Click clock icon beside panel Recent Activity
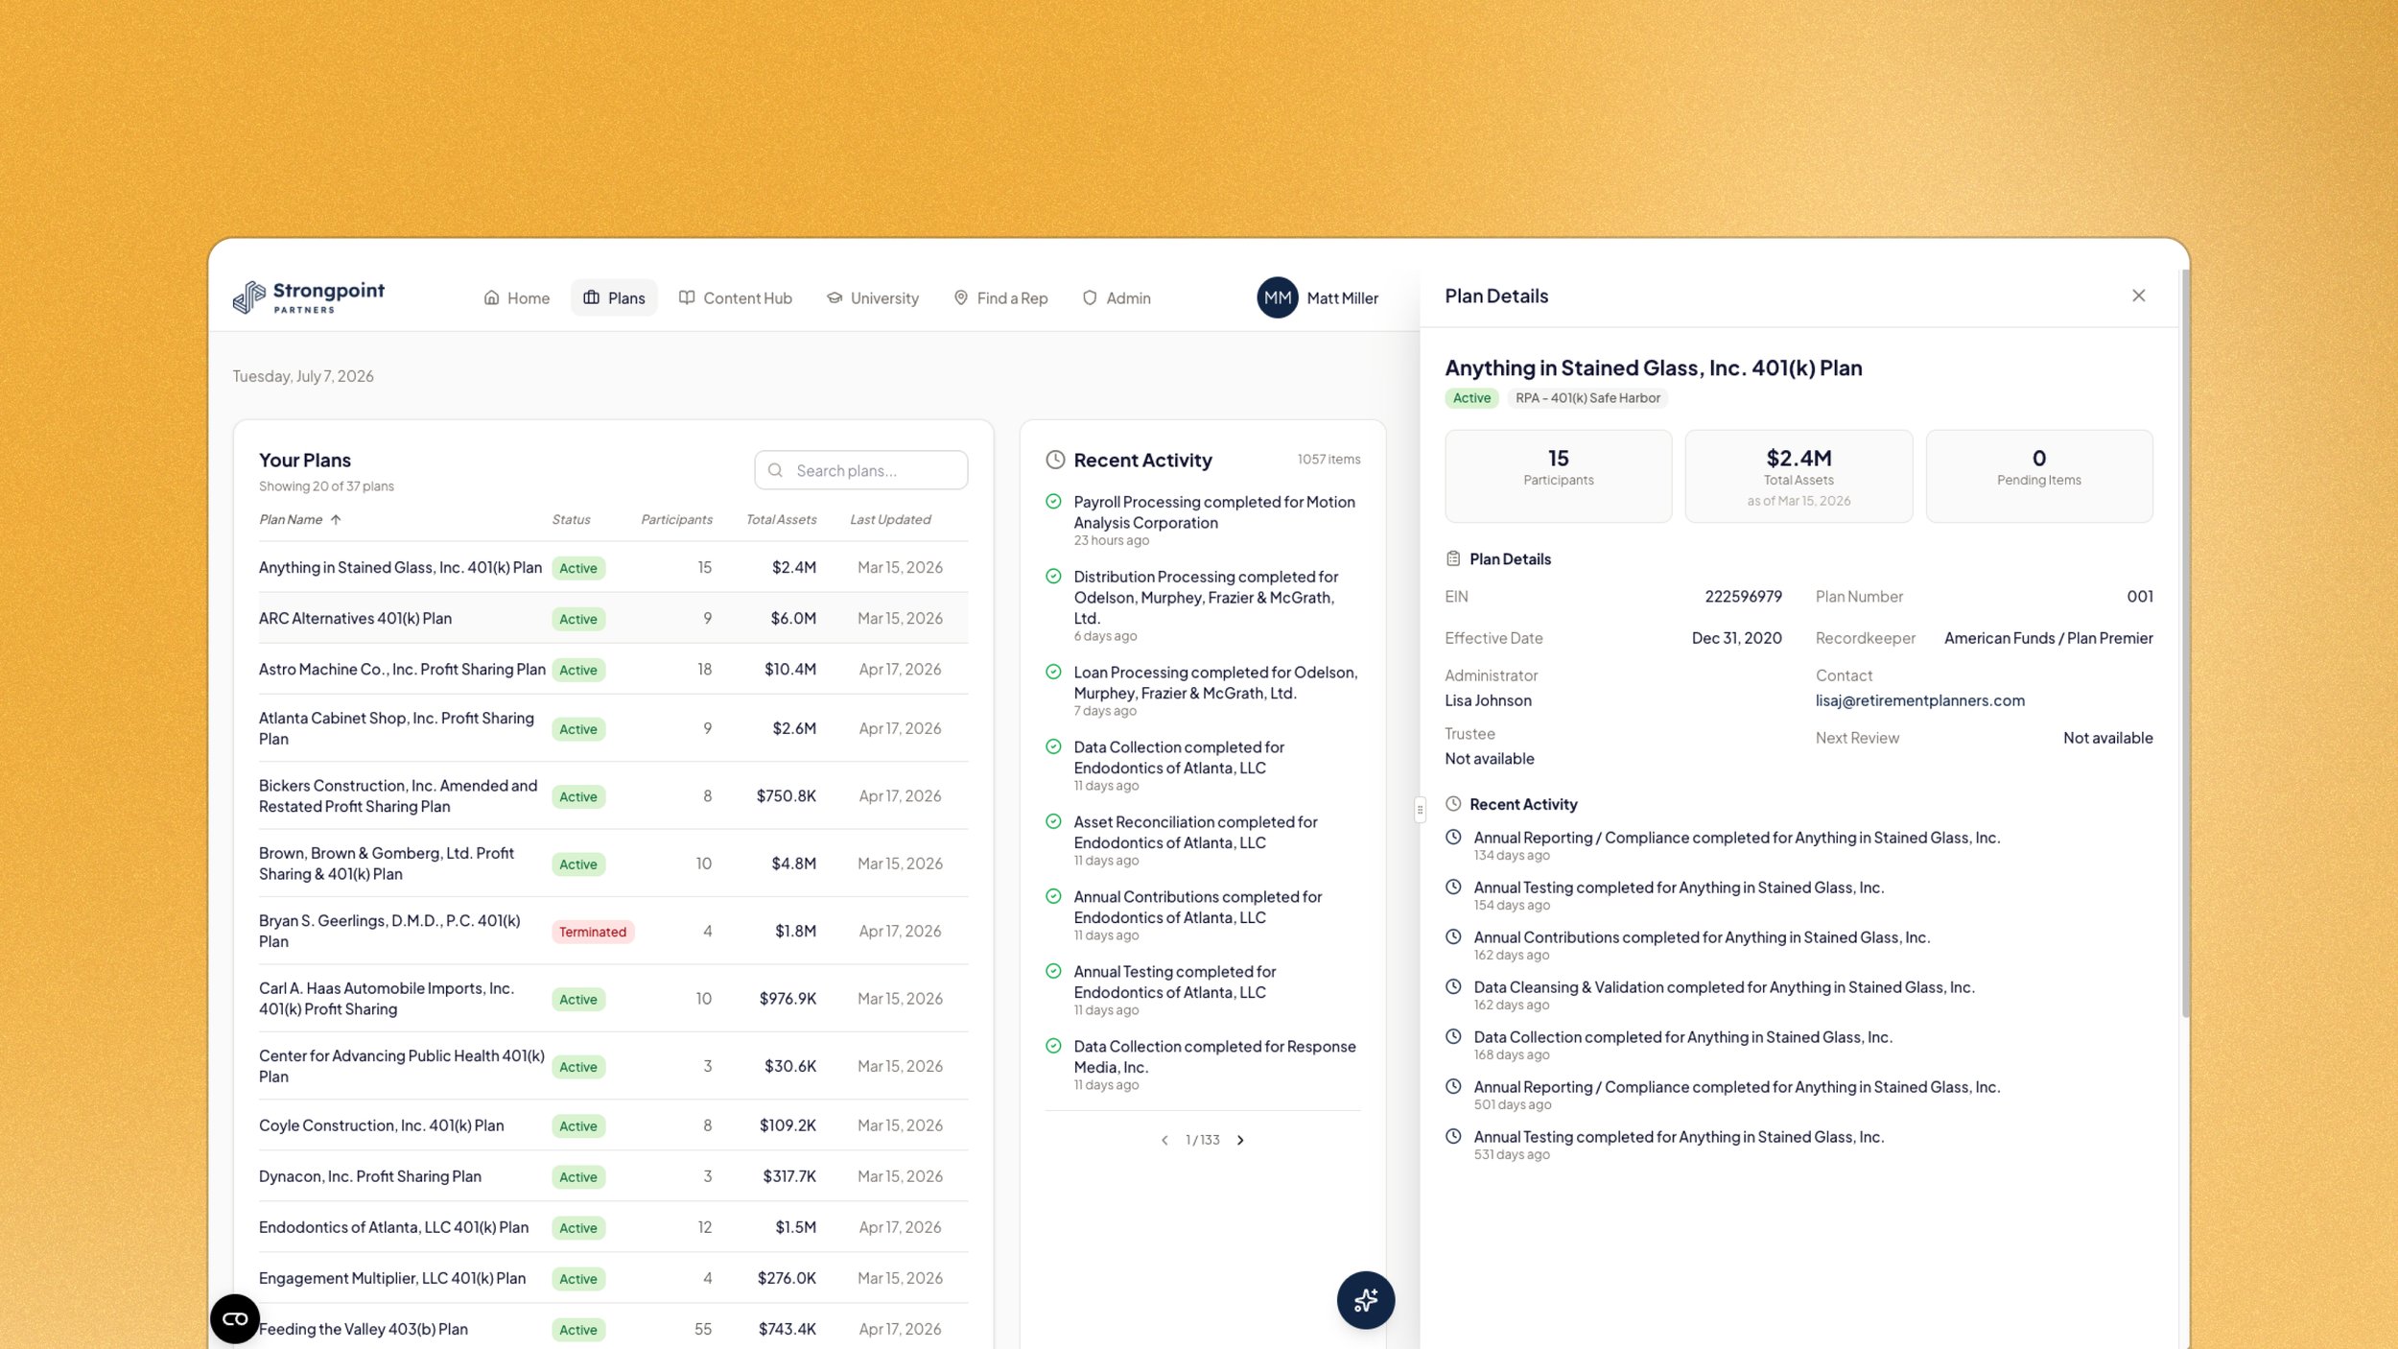The width and height of the screenshot is (2398, 1349). (x=1453, y=804)
